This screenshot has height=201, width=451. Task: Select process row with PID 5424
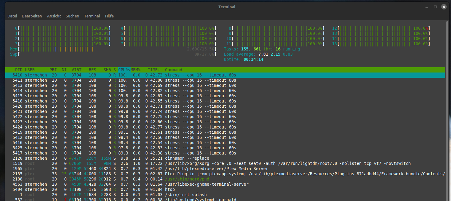pos(225,127)
